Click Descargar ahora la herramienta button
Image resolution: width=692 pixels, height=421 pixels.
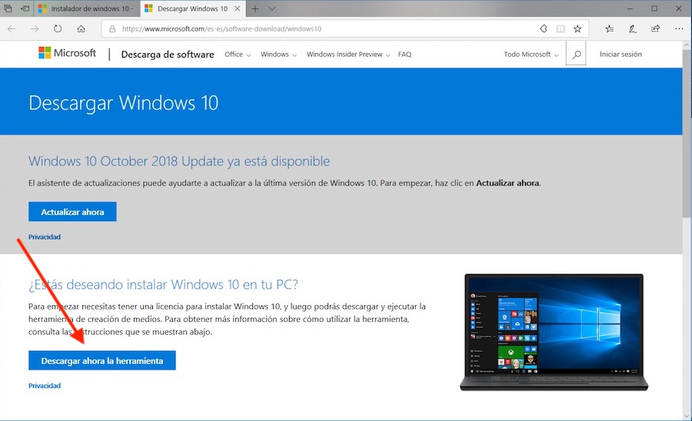click(x=101, y=360)
